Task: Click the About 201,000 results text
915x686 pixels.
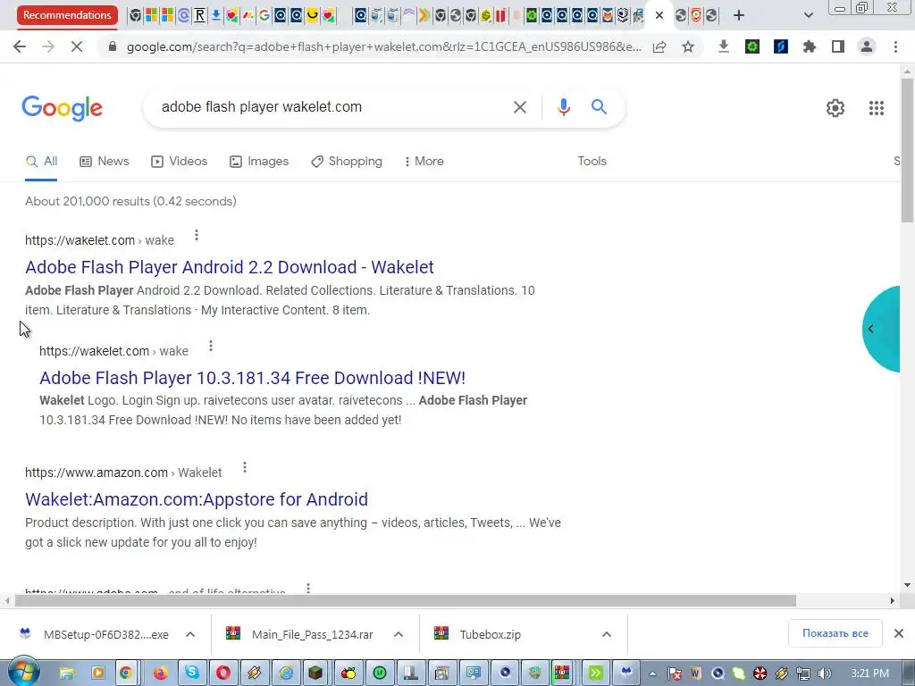Action: 130,201
